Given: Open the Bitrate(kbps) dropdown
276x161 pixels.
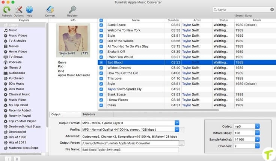Looking at the screenshot, I should click(257, 133).
